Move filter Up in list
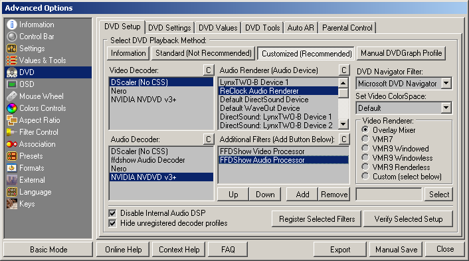Viewport: 469px width, 261px height. pos(233,195)
